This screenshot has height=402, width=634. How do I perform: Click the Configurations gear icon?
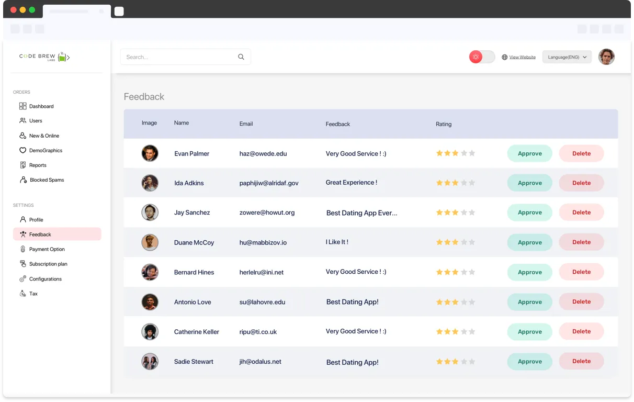pyautogui.click(x=22, y=279)
